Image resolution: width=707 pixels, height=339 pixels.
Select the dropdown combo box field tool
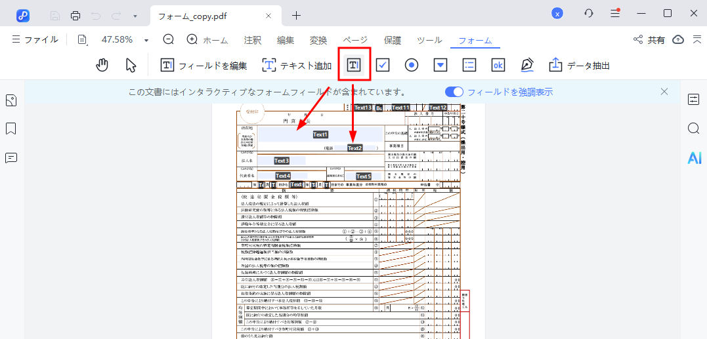coord(440,66)
